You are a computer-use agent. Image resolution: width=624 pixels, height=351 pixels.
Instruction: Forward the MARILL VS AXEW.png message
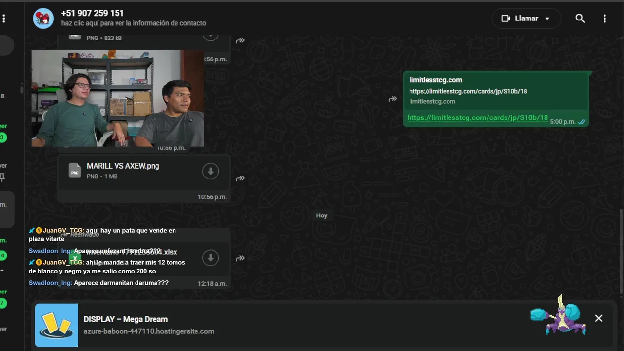(240, 178)
